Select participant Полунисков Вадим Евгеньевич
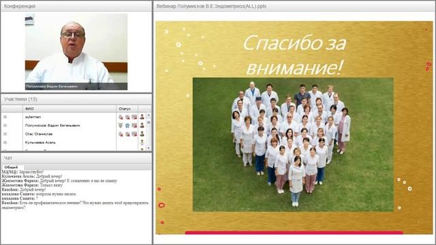 pos(52,125)
